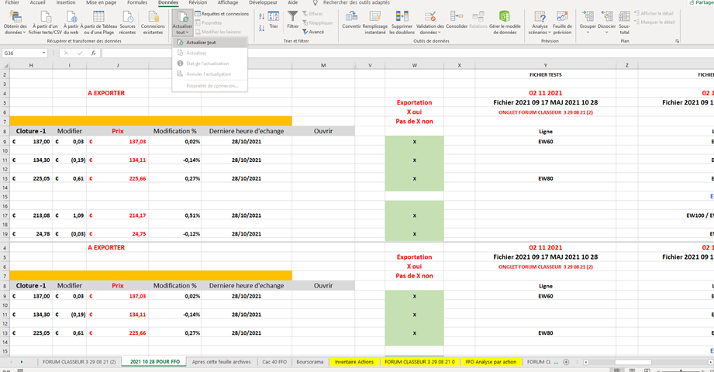Click the Convertir icon
714x372 pixels.
click(351, 17)
